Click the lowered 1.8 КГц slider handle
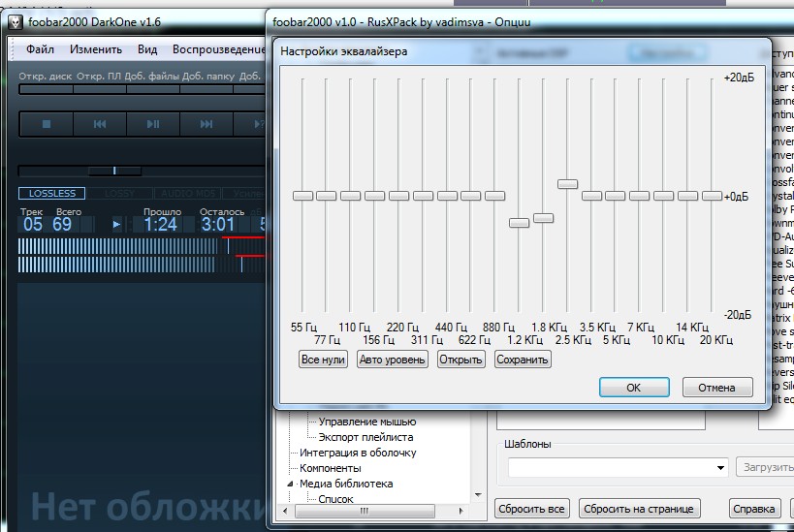This screenshot has height=532, width=794. click(543, 218)
